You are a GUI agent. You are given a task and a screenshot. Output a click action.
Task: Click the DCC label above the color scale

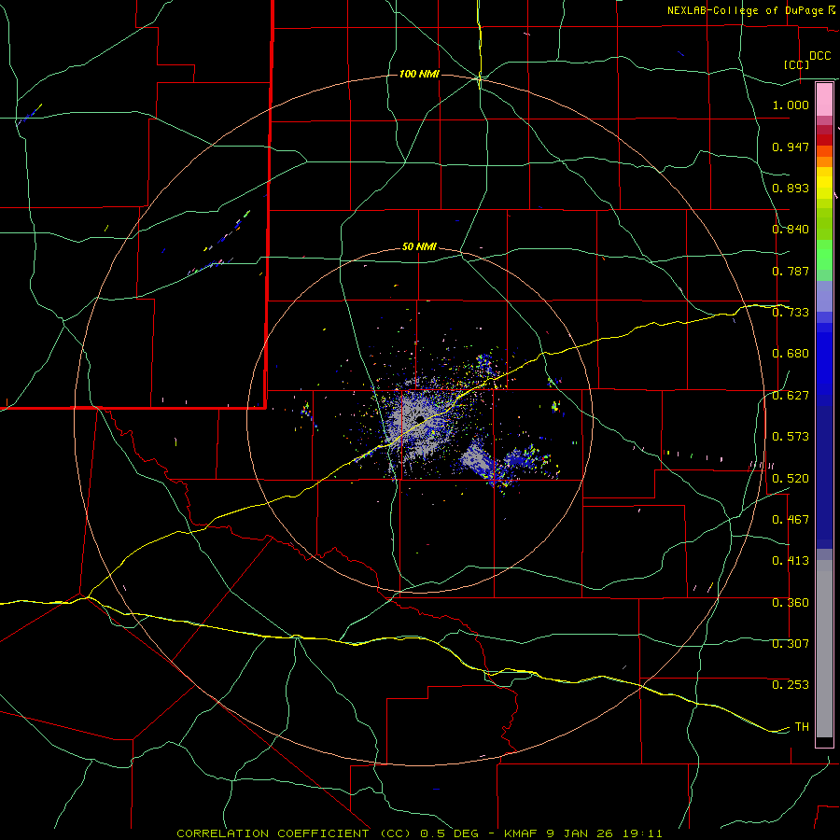pos(820,56)
